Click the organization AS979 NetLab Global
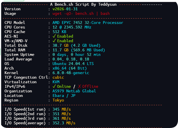Screen dimensions: 178x128 pyautogui.click(x=74, y=91)
